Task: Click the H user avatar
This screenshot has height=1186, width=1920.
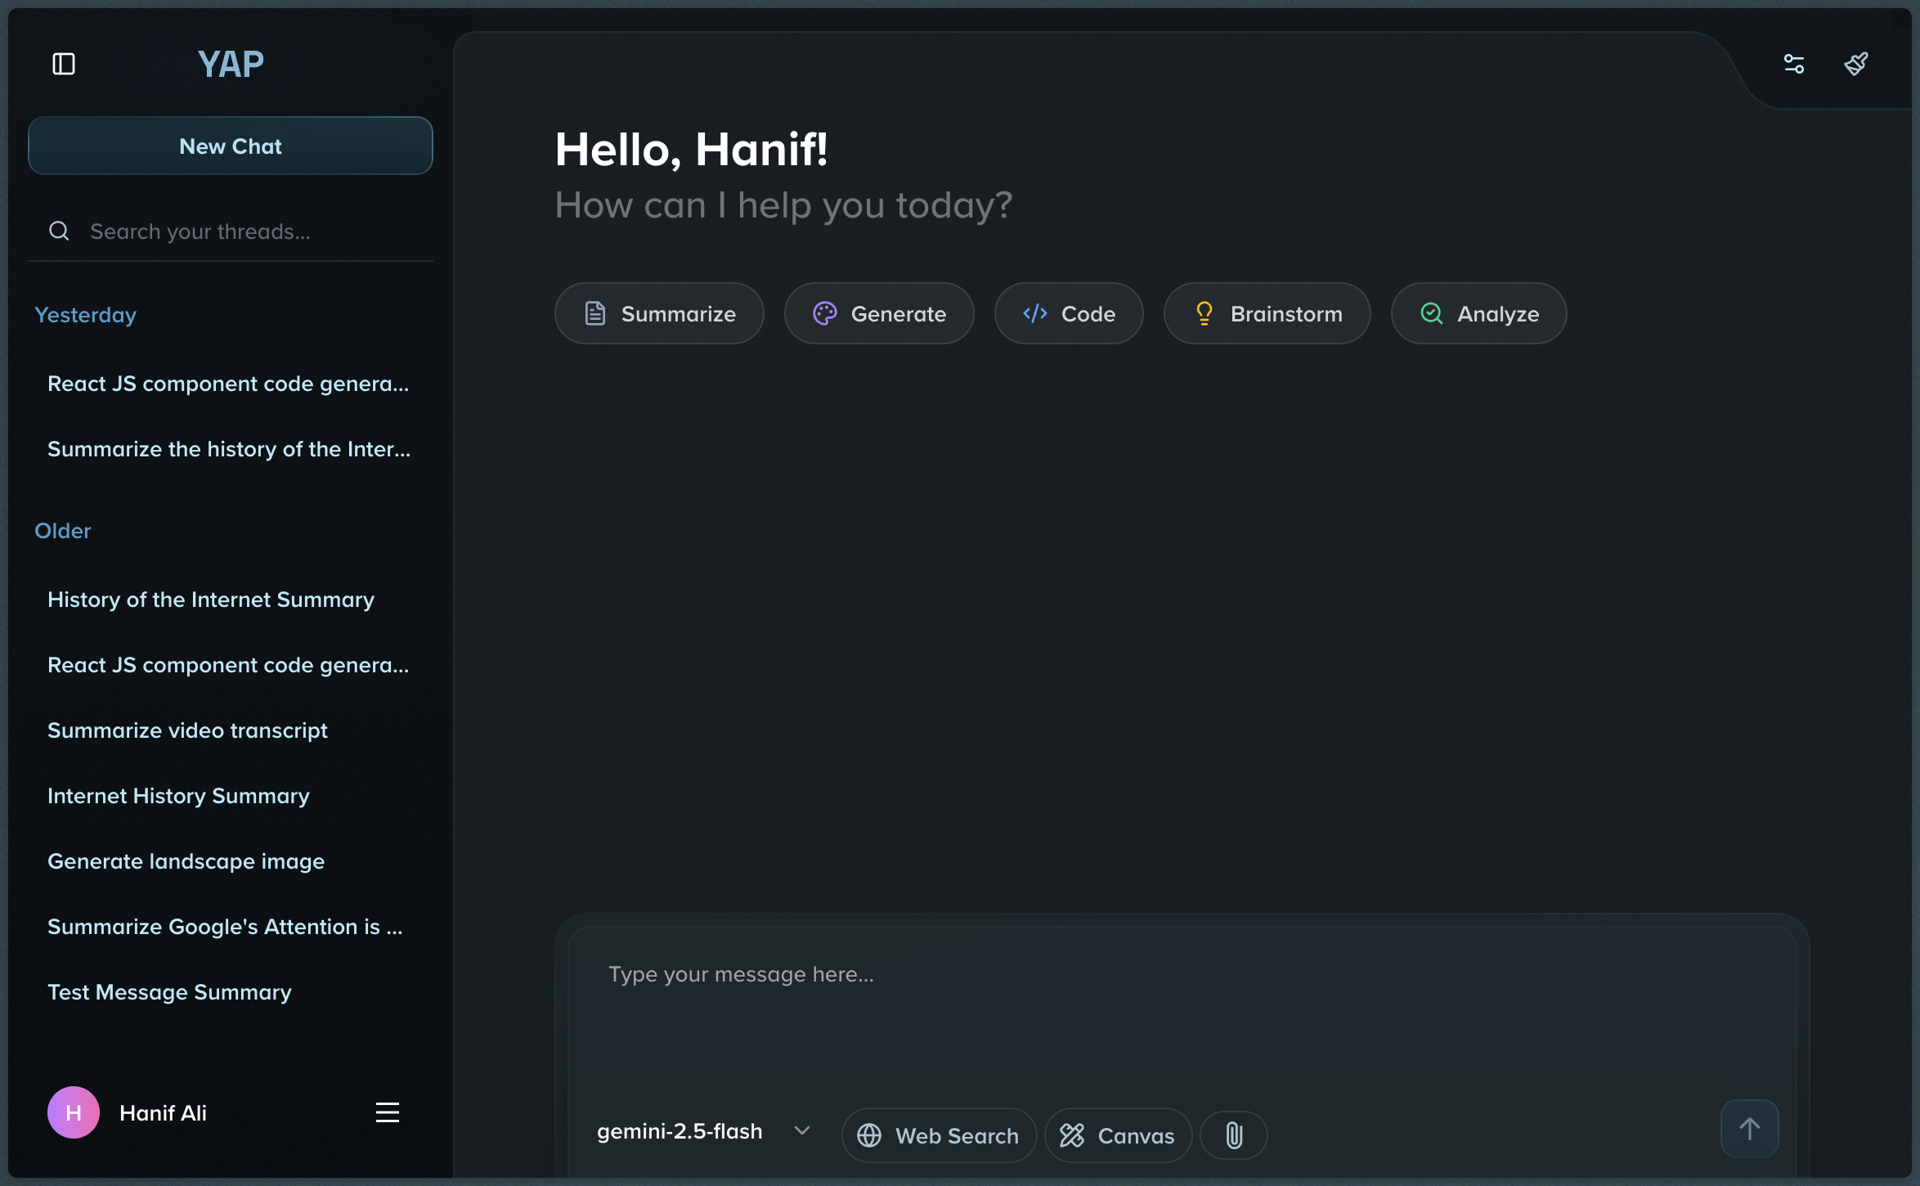Action: (x=74, y=1112)
